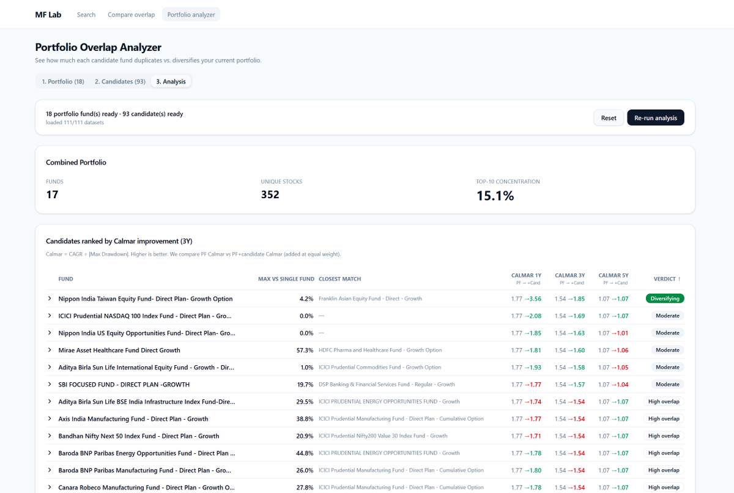Open Compare overlap page

click(131, 15)
